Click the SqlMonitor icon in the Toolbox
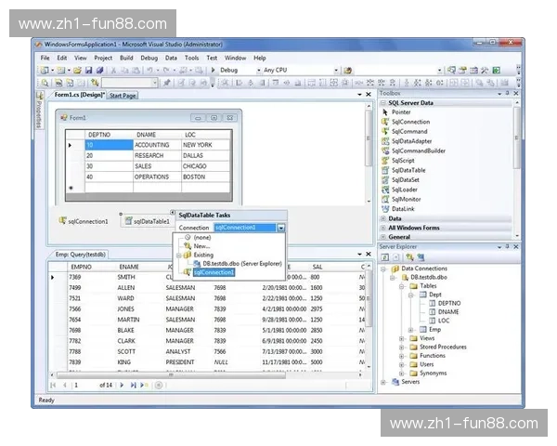The width and height of the screenshot is (557, 446). (x=385, y=199)
